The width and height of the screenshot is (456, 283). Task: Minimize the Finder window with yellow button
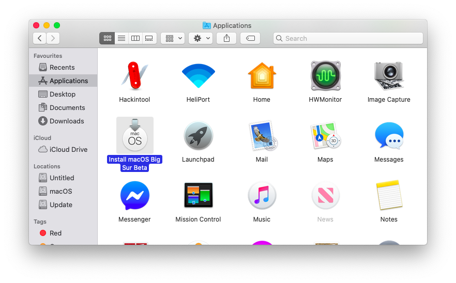click(x=47, y=25)
